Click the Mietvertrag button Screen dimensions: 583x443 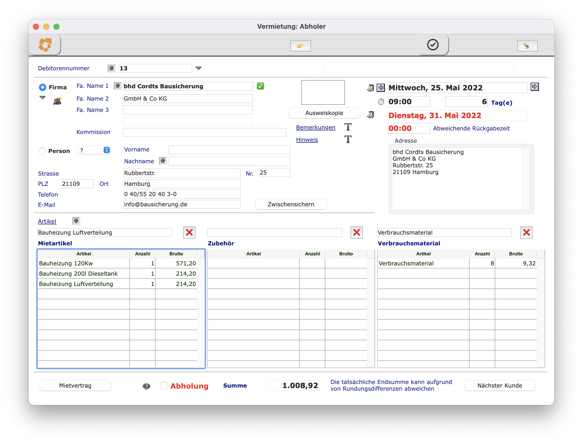75,386
